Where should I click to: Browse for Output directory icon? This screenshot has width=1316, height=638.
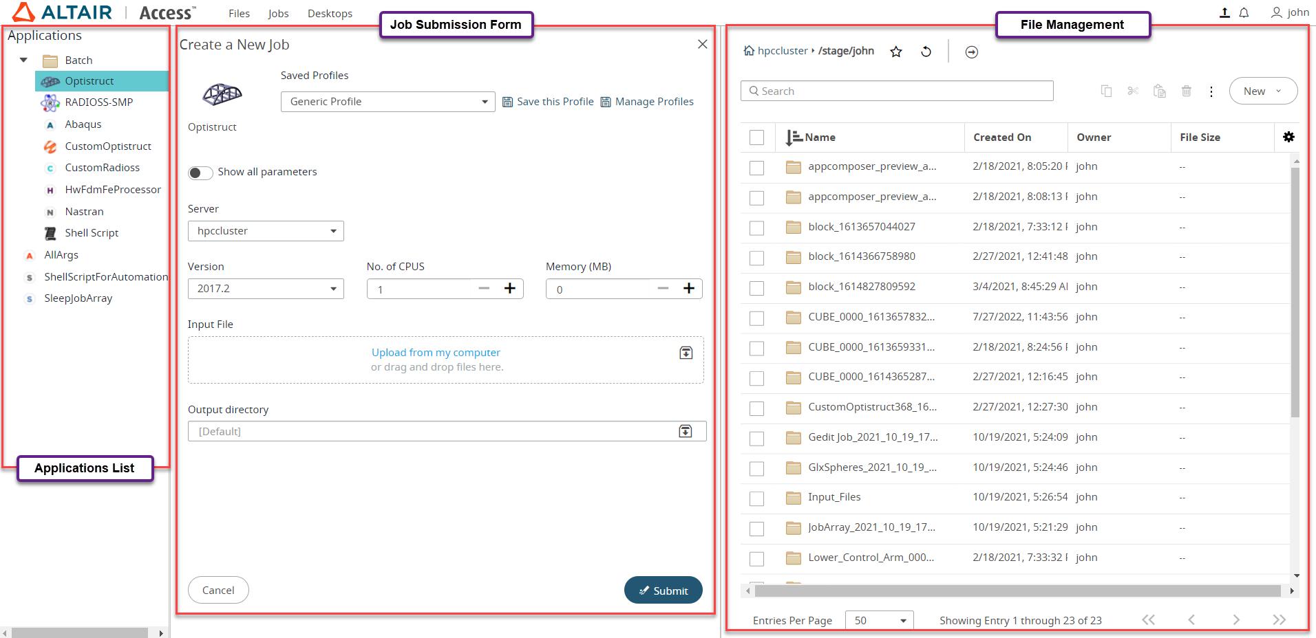tap(686, 431)
